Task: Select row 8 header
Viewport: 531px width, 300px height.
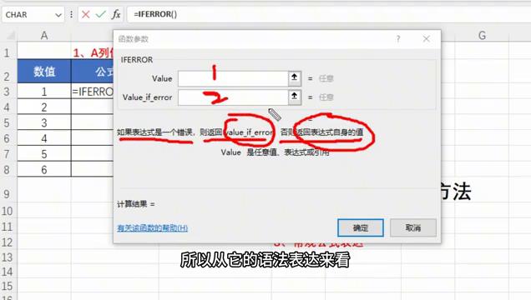Action: [7, 170]
